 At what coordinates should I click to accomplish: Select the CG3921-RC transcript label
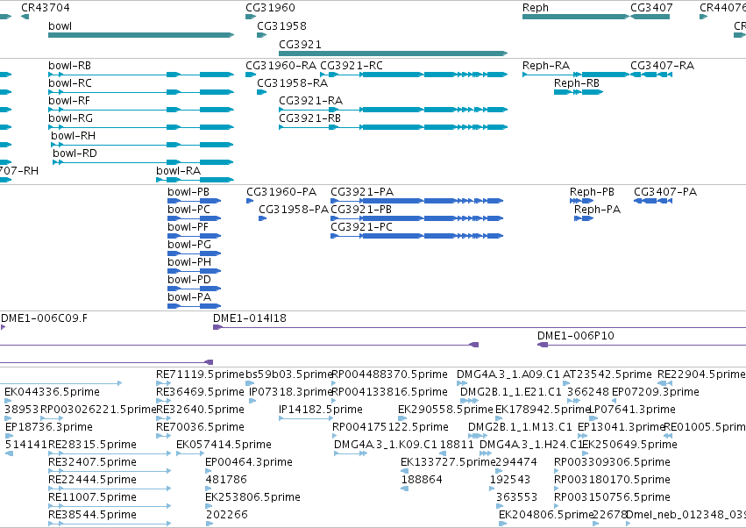pyautogui.click(x=352, y=66)
